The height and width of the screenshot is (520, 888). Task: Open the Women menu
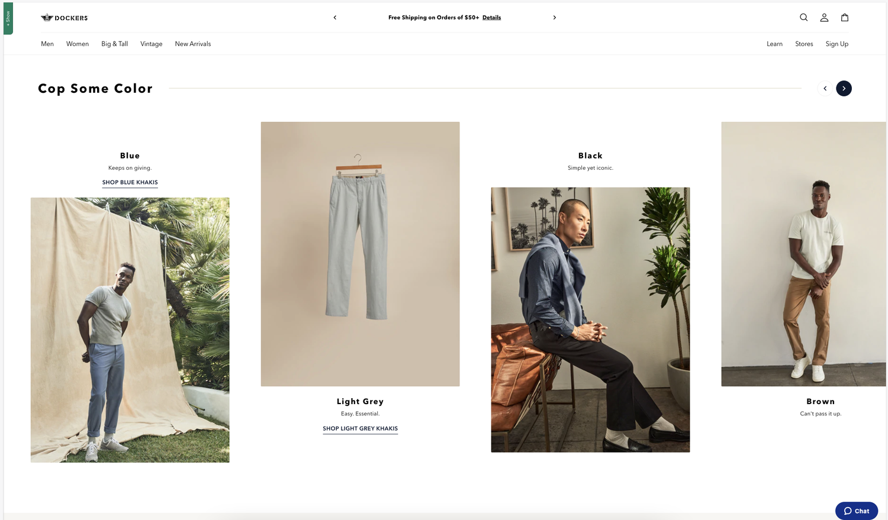(x=78, y=44)
